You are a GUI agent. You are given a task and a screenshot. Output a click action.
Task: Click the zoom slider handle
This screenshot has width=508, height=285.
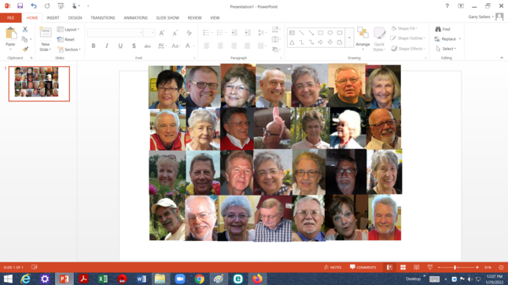455,267
